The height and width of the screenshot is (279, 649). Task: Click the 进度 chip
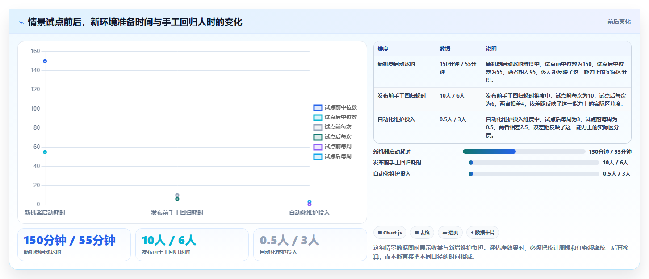[450, 233]
